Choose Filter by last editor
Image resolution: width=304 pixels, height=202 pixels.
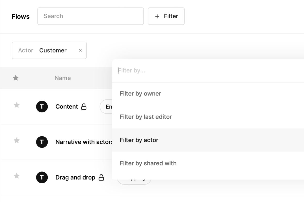click(x=146, y=117)
